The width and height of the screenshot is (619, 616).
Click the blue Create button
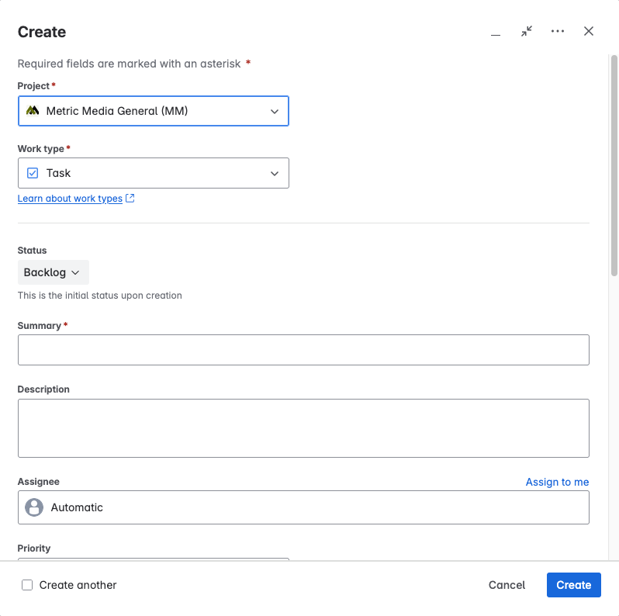click(573, 585)
